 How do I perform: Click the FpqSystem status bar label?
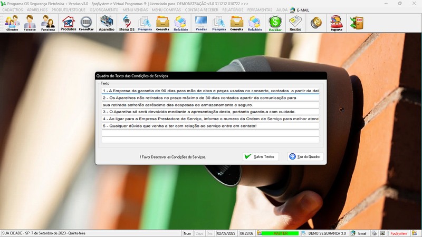(x=399, y=233)
